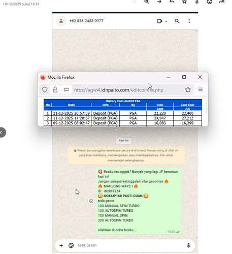This screenshot has height=254, width=232.
Task: Click the 'HOKIJP168 PASTI CUAN' bold text
Action: tap(123, 196)
